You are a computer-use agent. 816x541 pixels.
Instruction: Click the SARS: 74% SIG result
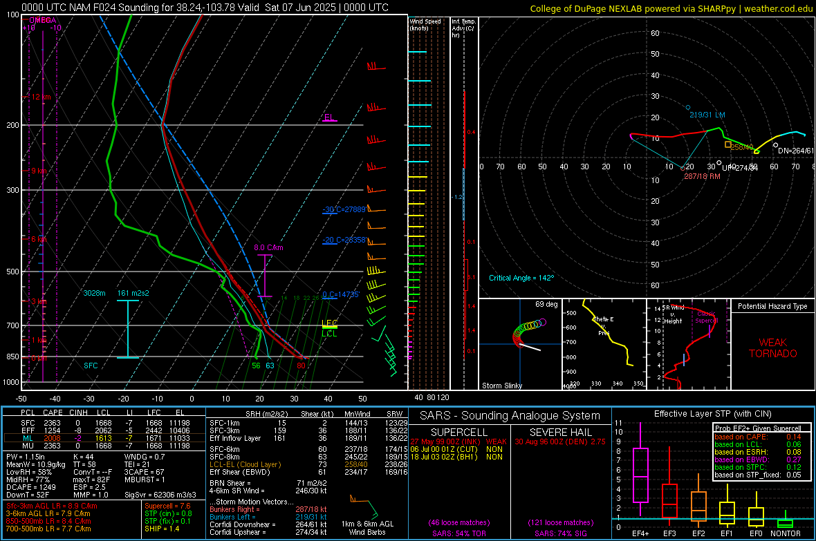(x=560, y=533)
